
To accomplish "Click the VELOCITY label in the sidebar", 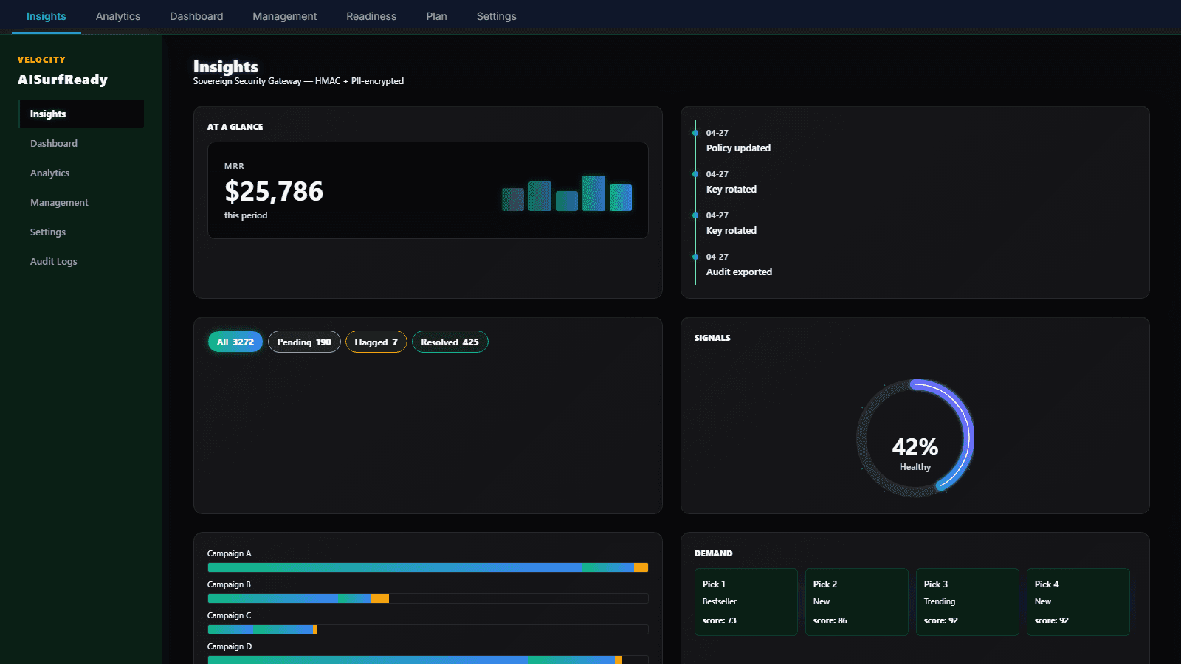I will [x=41, y=60].
